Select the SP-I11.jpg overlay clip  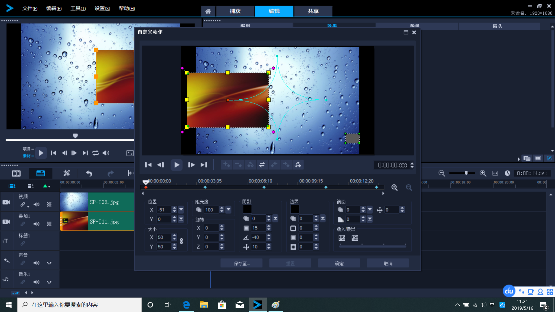[x=97, y=221]
